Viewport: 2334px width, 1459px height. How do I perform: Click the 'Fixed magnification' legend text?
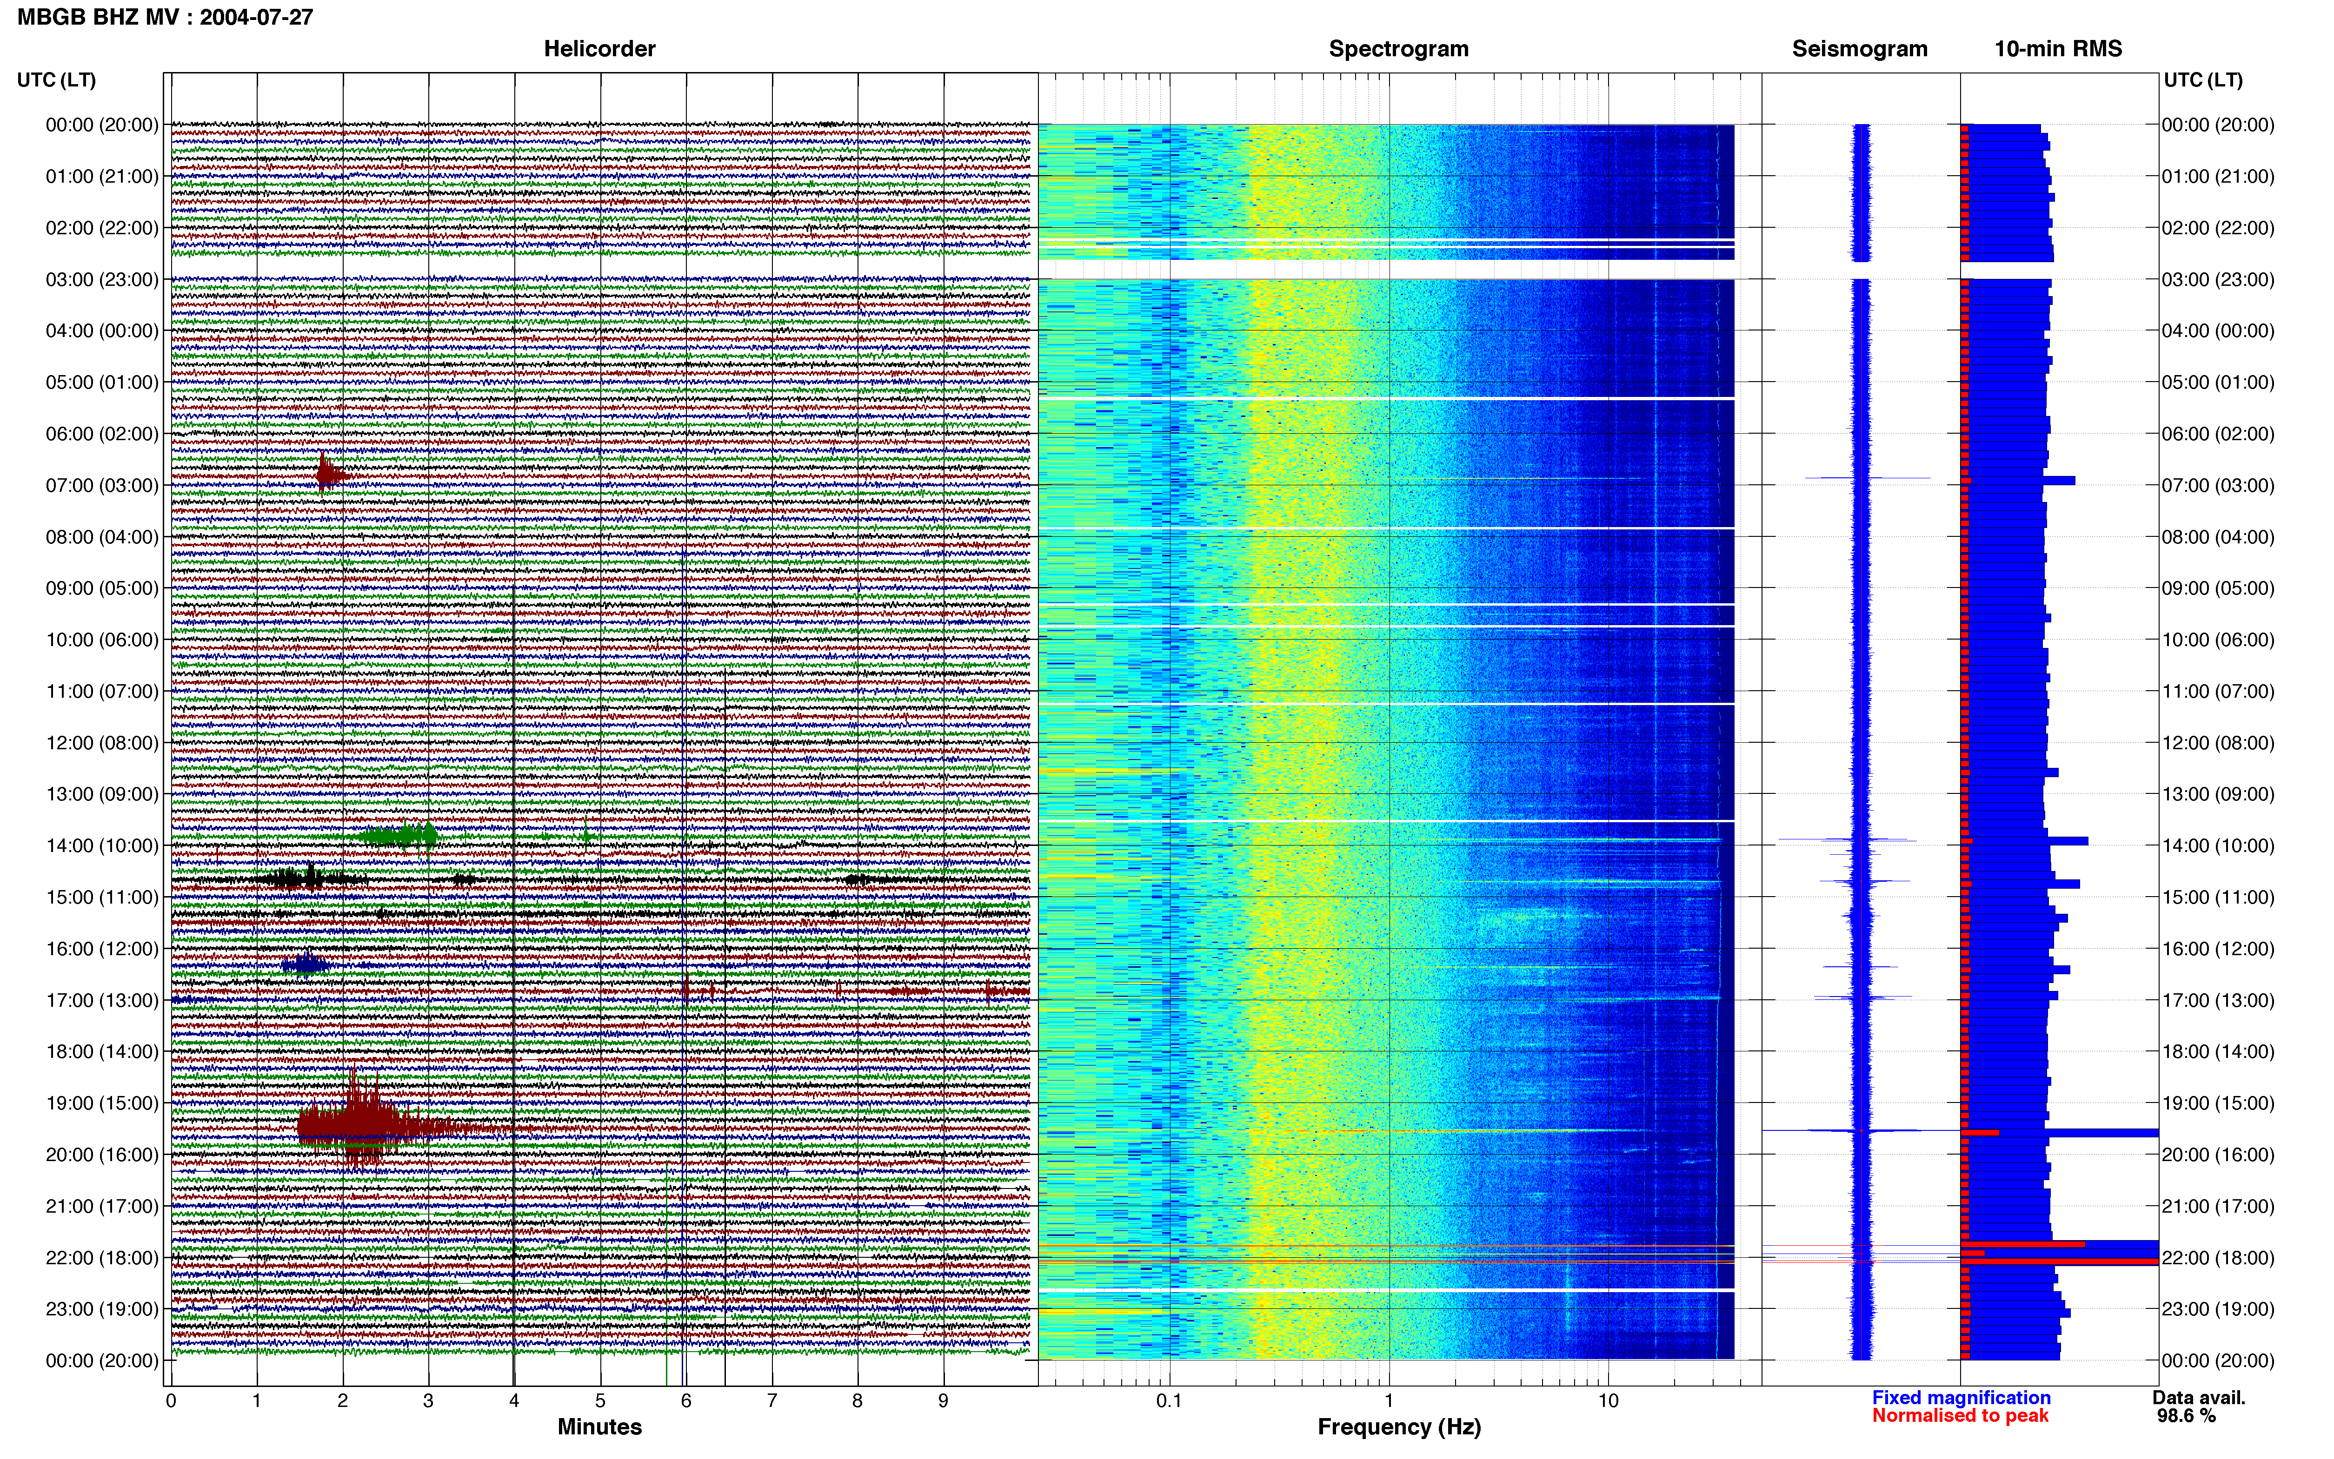(1962, 1397)
